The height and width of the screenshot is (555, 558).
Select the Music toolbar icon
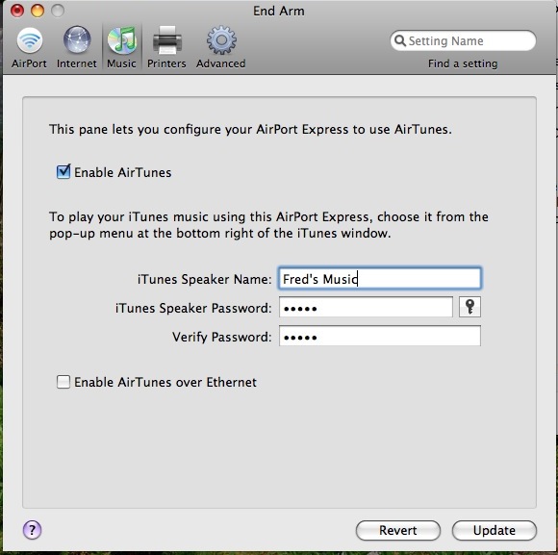pyautogui.click(x=122, y=47)
